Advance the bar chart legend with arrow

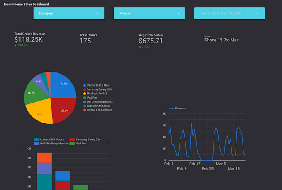coord(109,144)
